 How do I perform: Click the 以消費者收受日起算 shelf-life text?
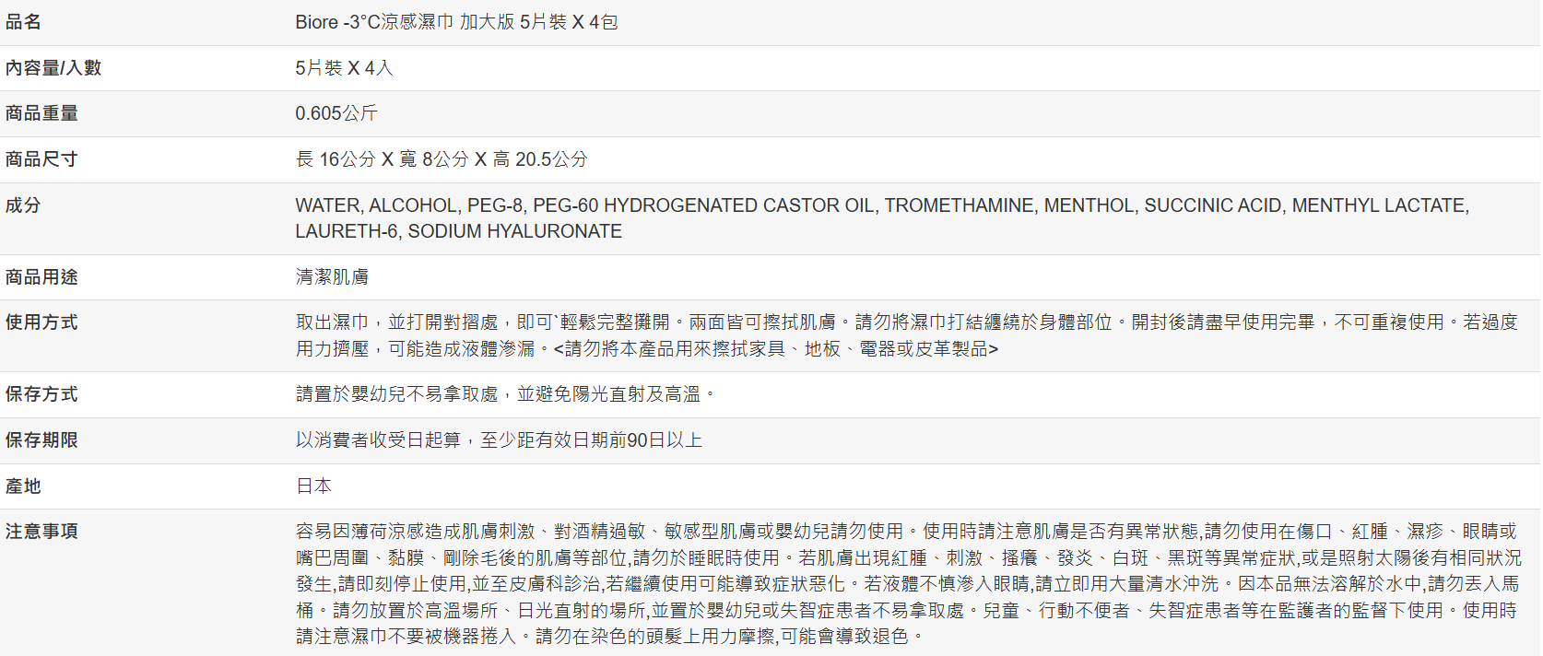tap(499, 440)
